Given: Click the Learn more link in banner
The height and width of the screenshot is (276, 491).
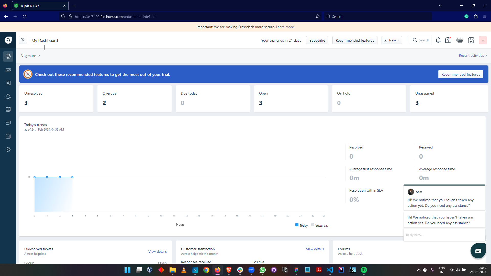Looking at the screenshot, I should 285,27.
